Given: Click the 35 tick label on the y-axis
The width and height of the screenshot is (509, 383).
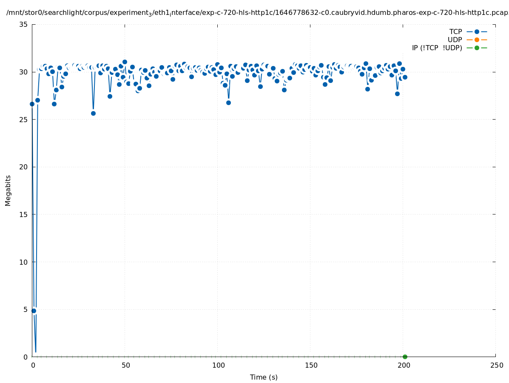Looking at the screenshot, I should [24, 24].
